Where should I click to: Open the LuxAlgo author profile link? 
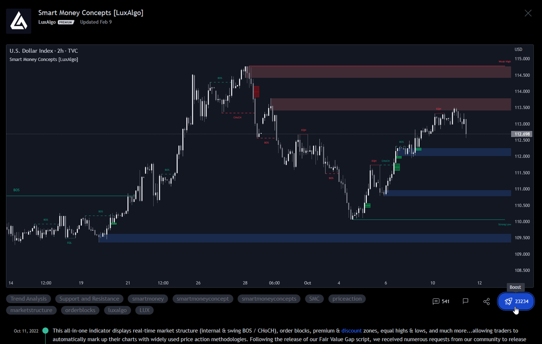(x=47, y=22)
